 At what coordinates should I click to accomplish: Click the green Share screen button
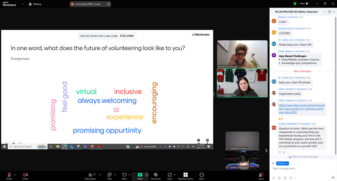coord(140,175)
